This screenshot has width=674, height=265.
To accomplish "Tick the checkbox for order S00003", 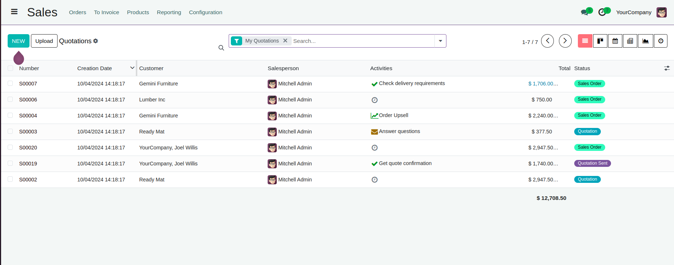I will [10, 131].
